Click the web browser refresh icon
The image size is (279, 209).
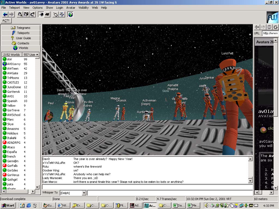coord(275,27)
